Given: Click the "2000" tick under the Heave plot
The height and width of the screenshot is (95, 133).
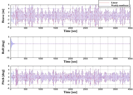Looking at the screenshot, I should pyautogui.click(x=71, y=28).
